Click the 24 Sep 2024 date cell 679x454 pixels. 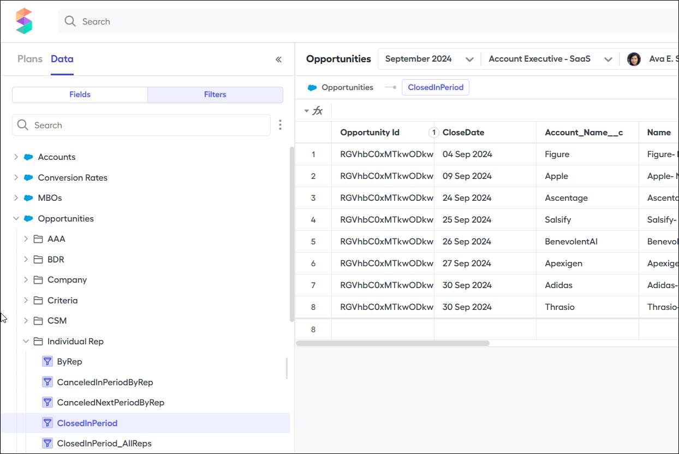click(x=485, y=198)
